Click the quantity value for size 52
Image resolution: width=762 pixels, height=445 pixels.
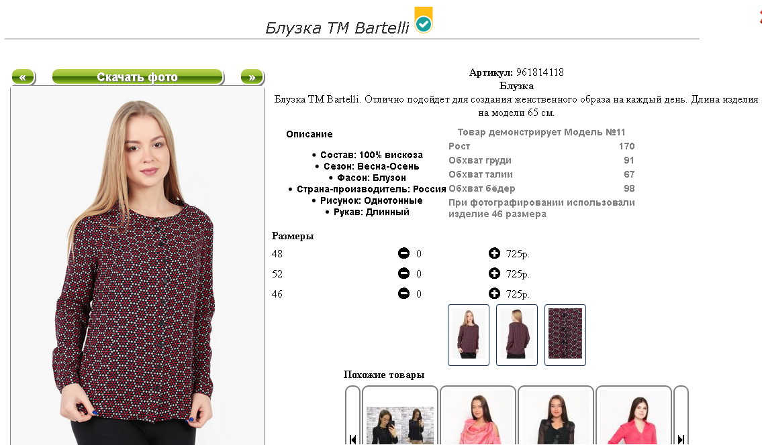[419, 273]
